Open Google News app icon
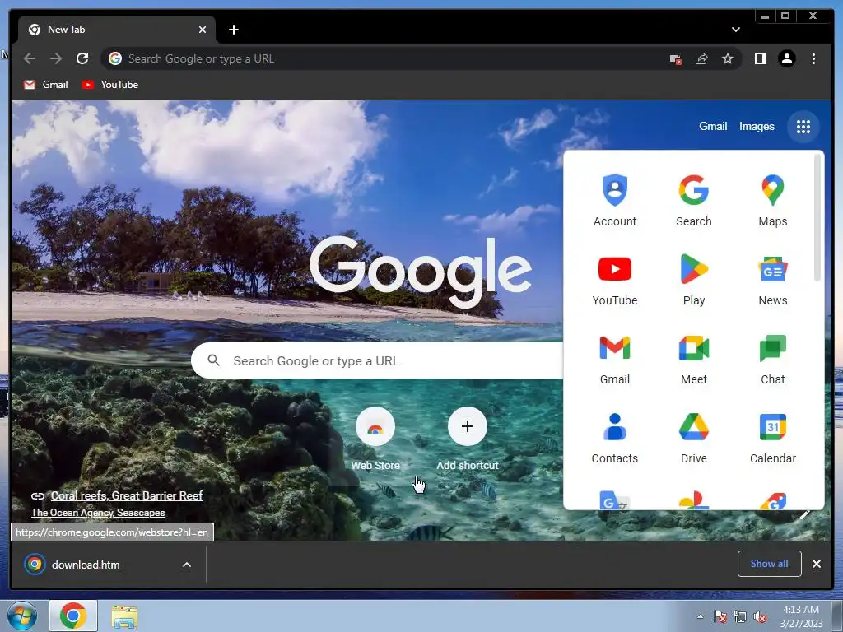This screenshot has height=632, width=843. pyautogui.click(x=772, y=279)
